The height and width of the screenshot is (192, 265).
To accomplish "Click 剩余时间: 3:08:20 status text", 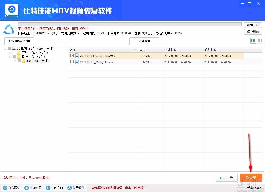I will [119, 33].
